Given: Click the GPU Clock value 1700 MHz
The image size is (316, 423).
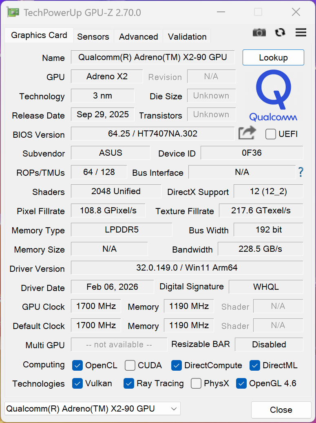Looking at the screenshot, I should pyautogui.click(x=96, y=306).
